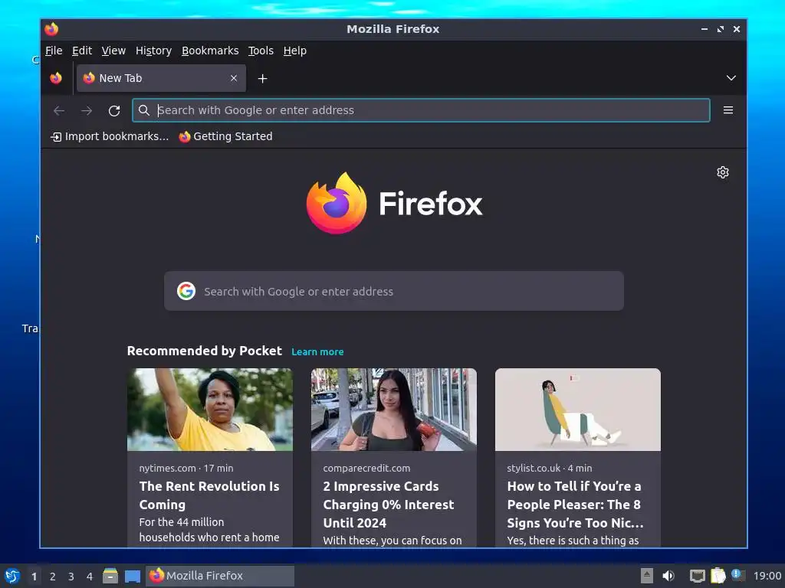The width and height of the screenshot is (785, 588).
Task: Click the Google search box on the page
Action: pyautogui.click(x=394, y=291)
